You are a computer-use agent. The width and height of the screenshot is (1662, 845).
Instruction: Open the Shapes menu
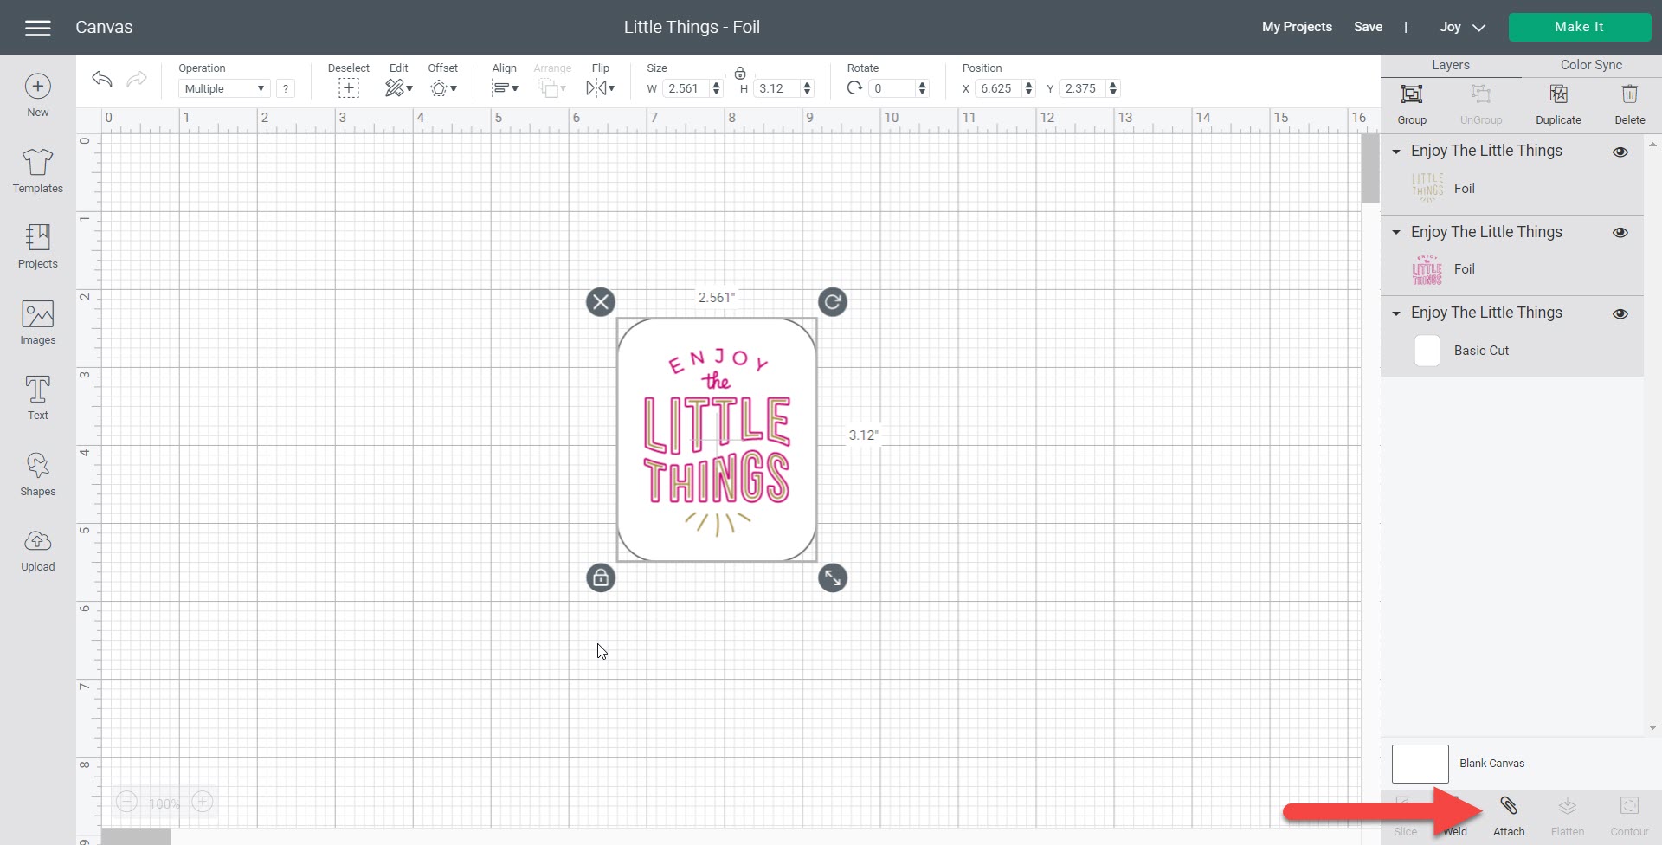click(37, 474)
